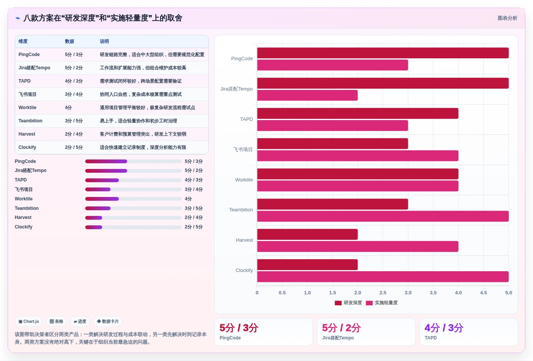Click the 5.0 x-axis tick label
This screenshot has height=361, width=533.
(509, 293)
